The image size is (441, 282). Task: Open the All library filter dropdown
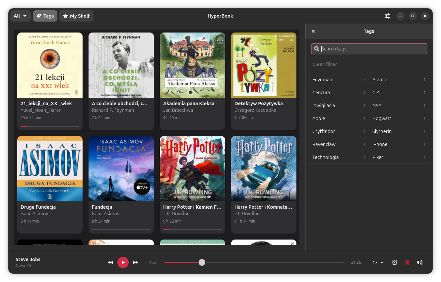[x=21, y=16]
